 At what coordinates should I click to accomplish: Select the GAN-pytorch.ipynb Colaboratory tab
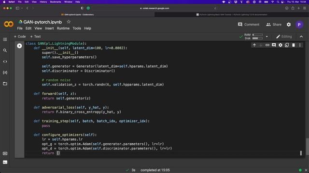point(77,14)
